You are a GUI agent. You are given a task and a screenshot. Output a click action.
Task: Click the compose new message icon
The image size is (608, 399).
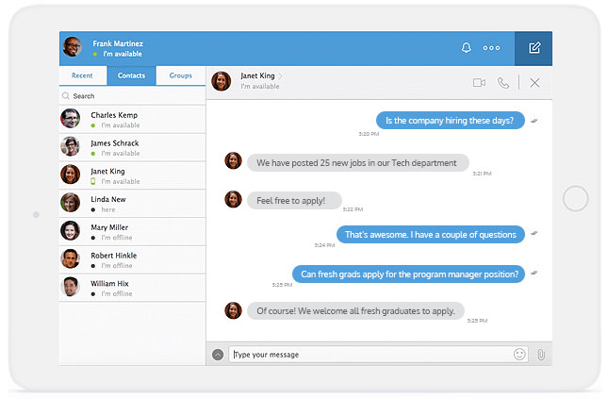point(534,48)
